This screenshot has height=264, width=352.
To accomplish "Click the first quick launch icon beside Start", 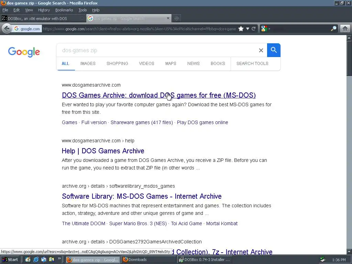I will [x=28, y=260].
